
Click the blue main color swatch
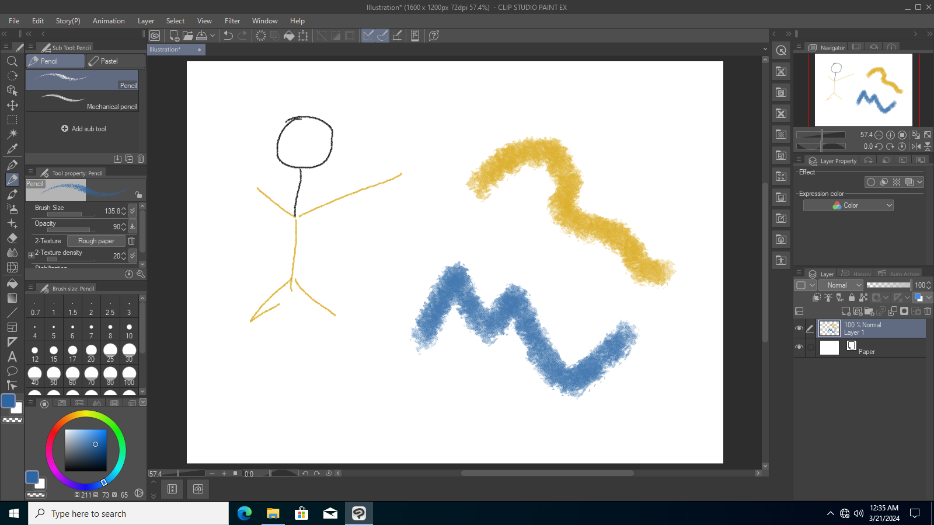tap(8, 401)
